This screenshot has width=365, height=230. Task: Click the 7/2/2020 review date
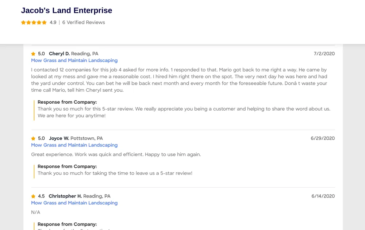324,54
